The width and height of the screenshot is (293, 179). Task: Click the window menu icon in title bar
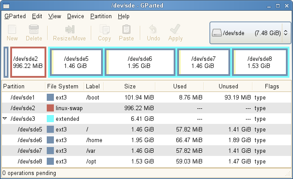coord(6,6)
